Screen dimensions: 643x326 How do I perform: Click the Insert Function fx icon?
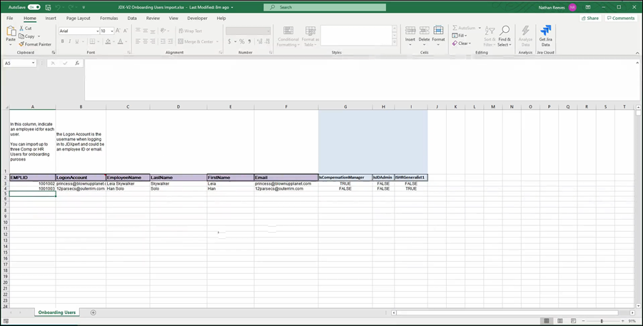[76, 63]
